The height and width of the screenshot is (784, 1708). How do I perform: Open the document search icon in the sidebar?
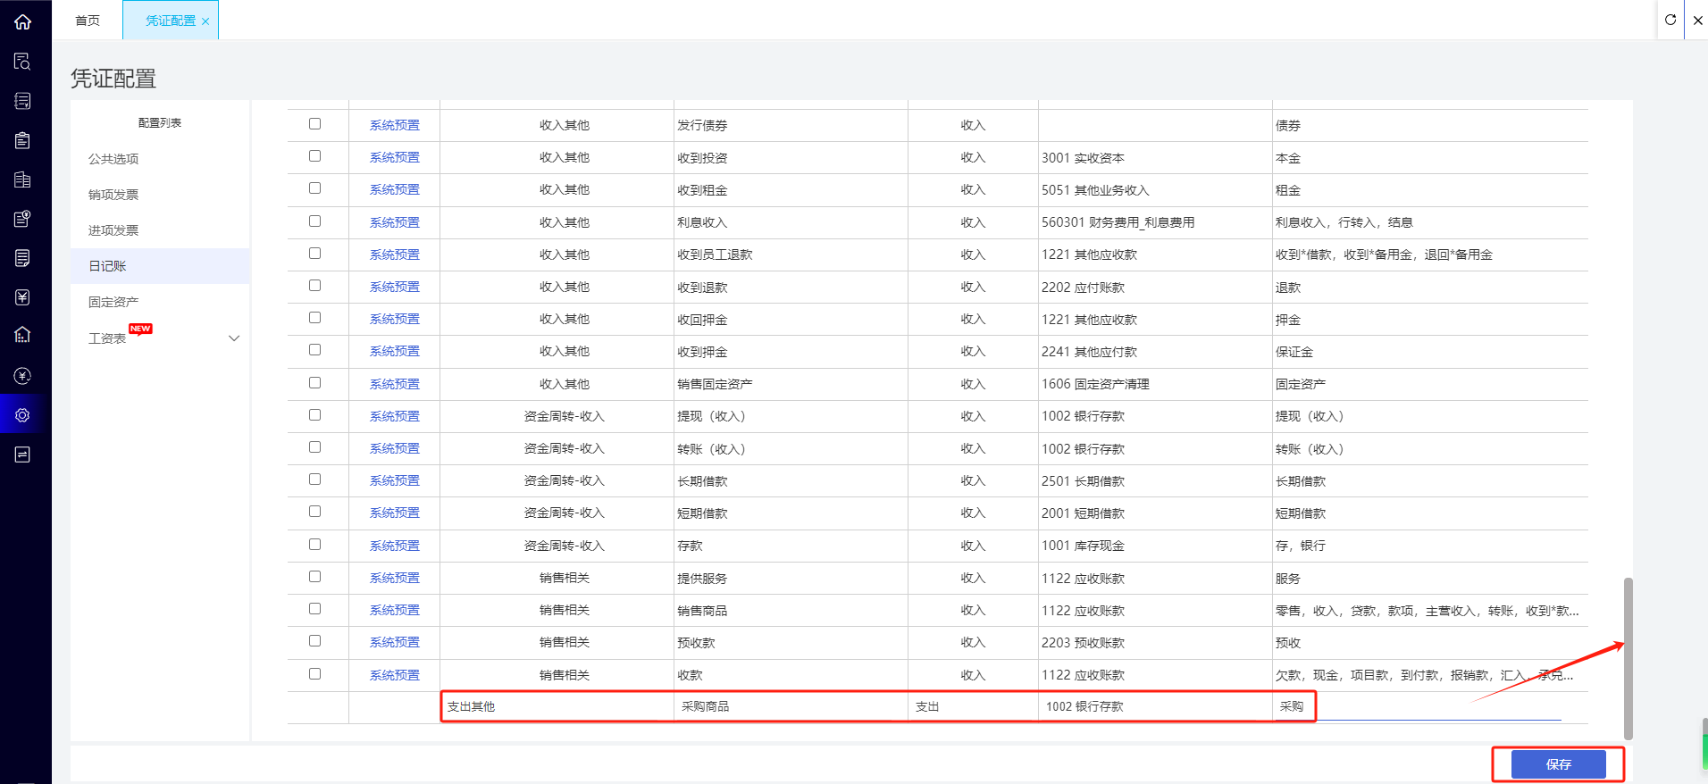click(22, 62)
